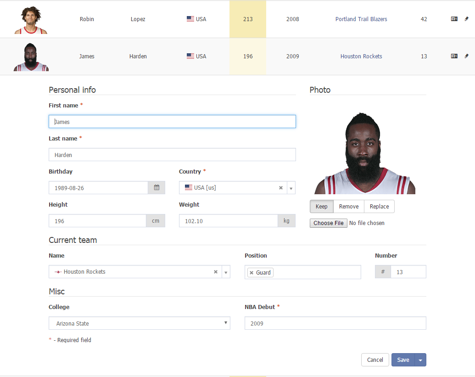Remove the Guard position tag
Viewport: 475px width, 377px height.
click(x=251, y=273)
